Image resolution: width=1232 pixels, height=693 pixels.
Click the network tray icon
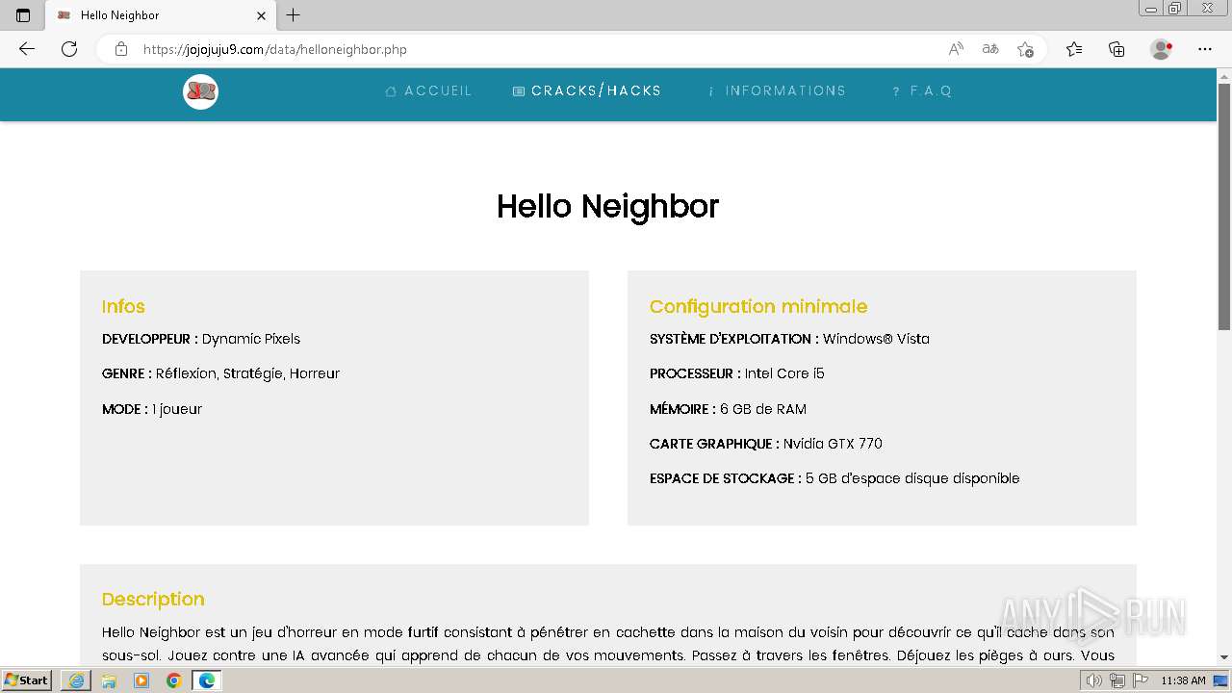(x=1116, y=680)
